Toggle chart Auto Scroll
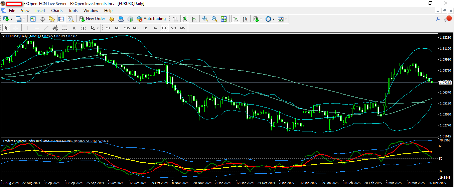The image size is (454, 187). point(236,19)
